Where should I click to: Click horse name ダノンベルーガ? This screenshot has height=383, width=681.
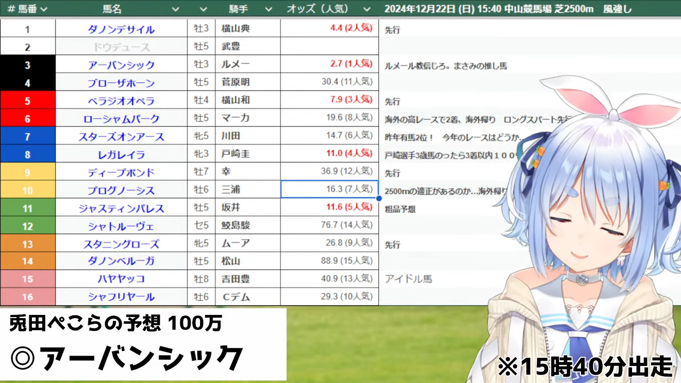(x=121, y=261)
